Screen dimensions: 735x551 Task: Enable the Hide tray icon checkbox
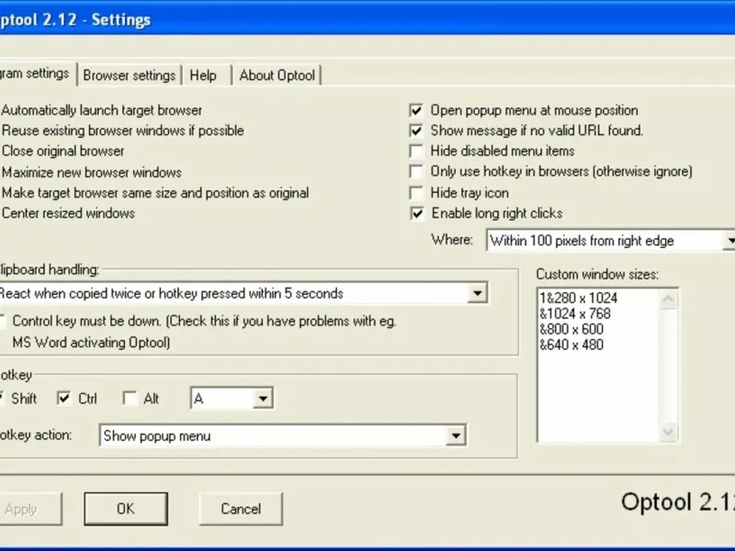[416, 193]
